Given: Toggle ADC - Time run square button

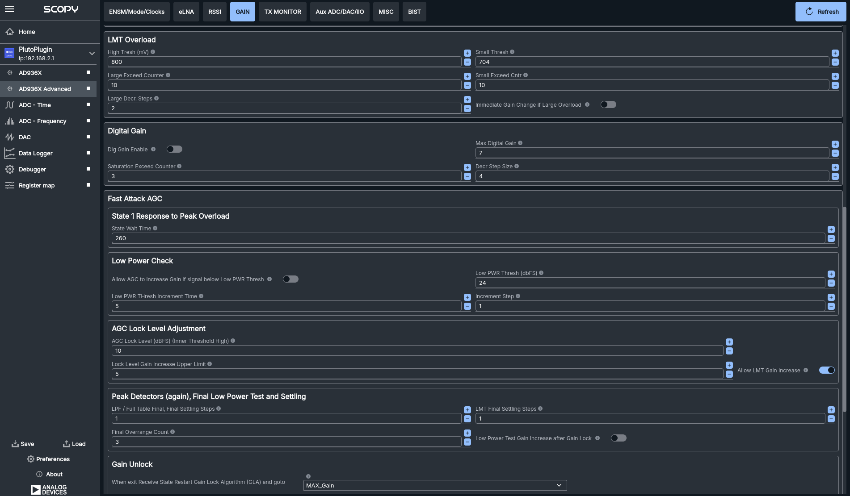Looking at the screenshot, I should (x=88, y=104).
